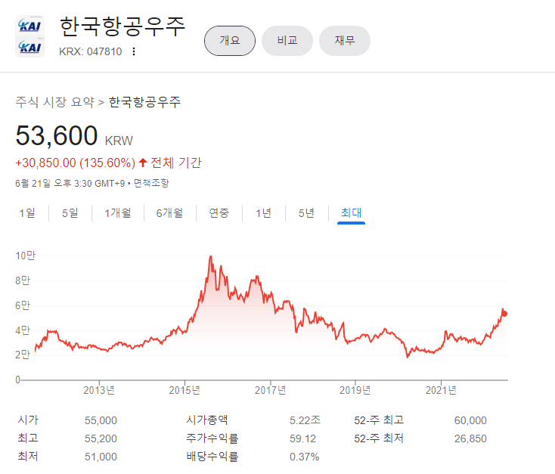This screenshot has height=474, width=555.
Task: Click the 주가수익률 value 59.12
Action: 302,438
